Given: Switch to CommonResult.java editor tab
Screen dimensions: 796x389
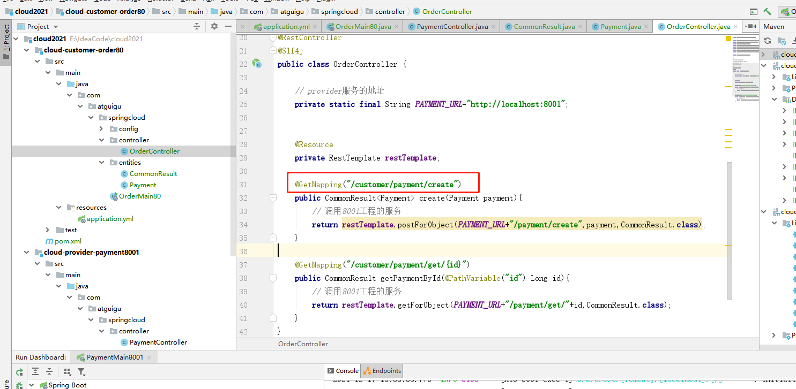Looking at the screenshot, I should tap(544, 26).
